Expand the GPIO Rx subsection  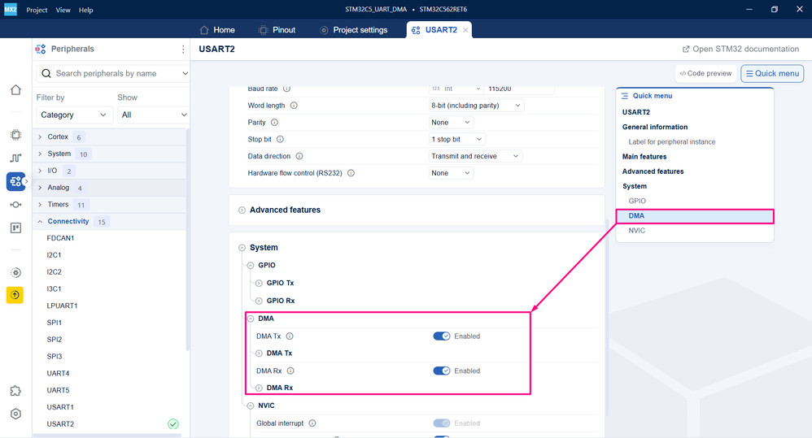coord(259,301)
